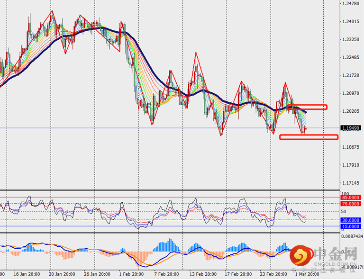Click the 16 Jan 20:00 date label

click(x=26, y=274)
